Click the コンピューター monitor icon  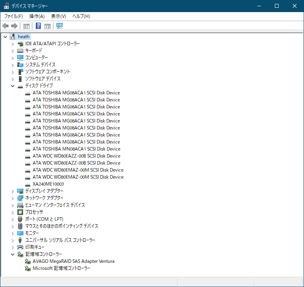point(20,58)
